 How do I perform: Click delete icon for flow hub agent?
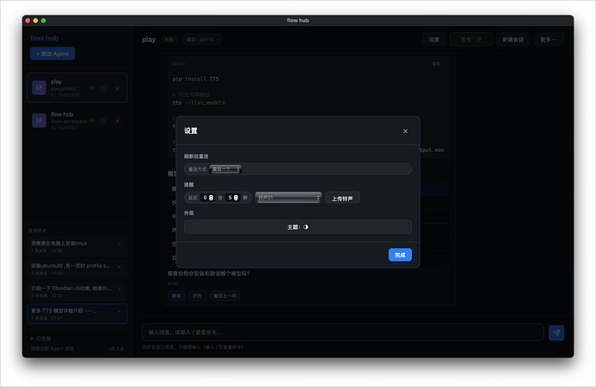(x=117, y=120)
